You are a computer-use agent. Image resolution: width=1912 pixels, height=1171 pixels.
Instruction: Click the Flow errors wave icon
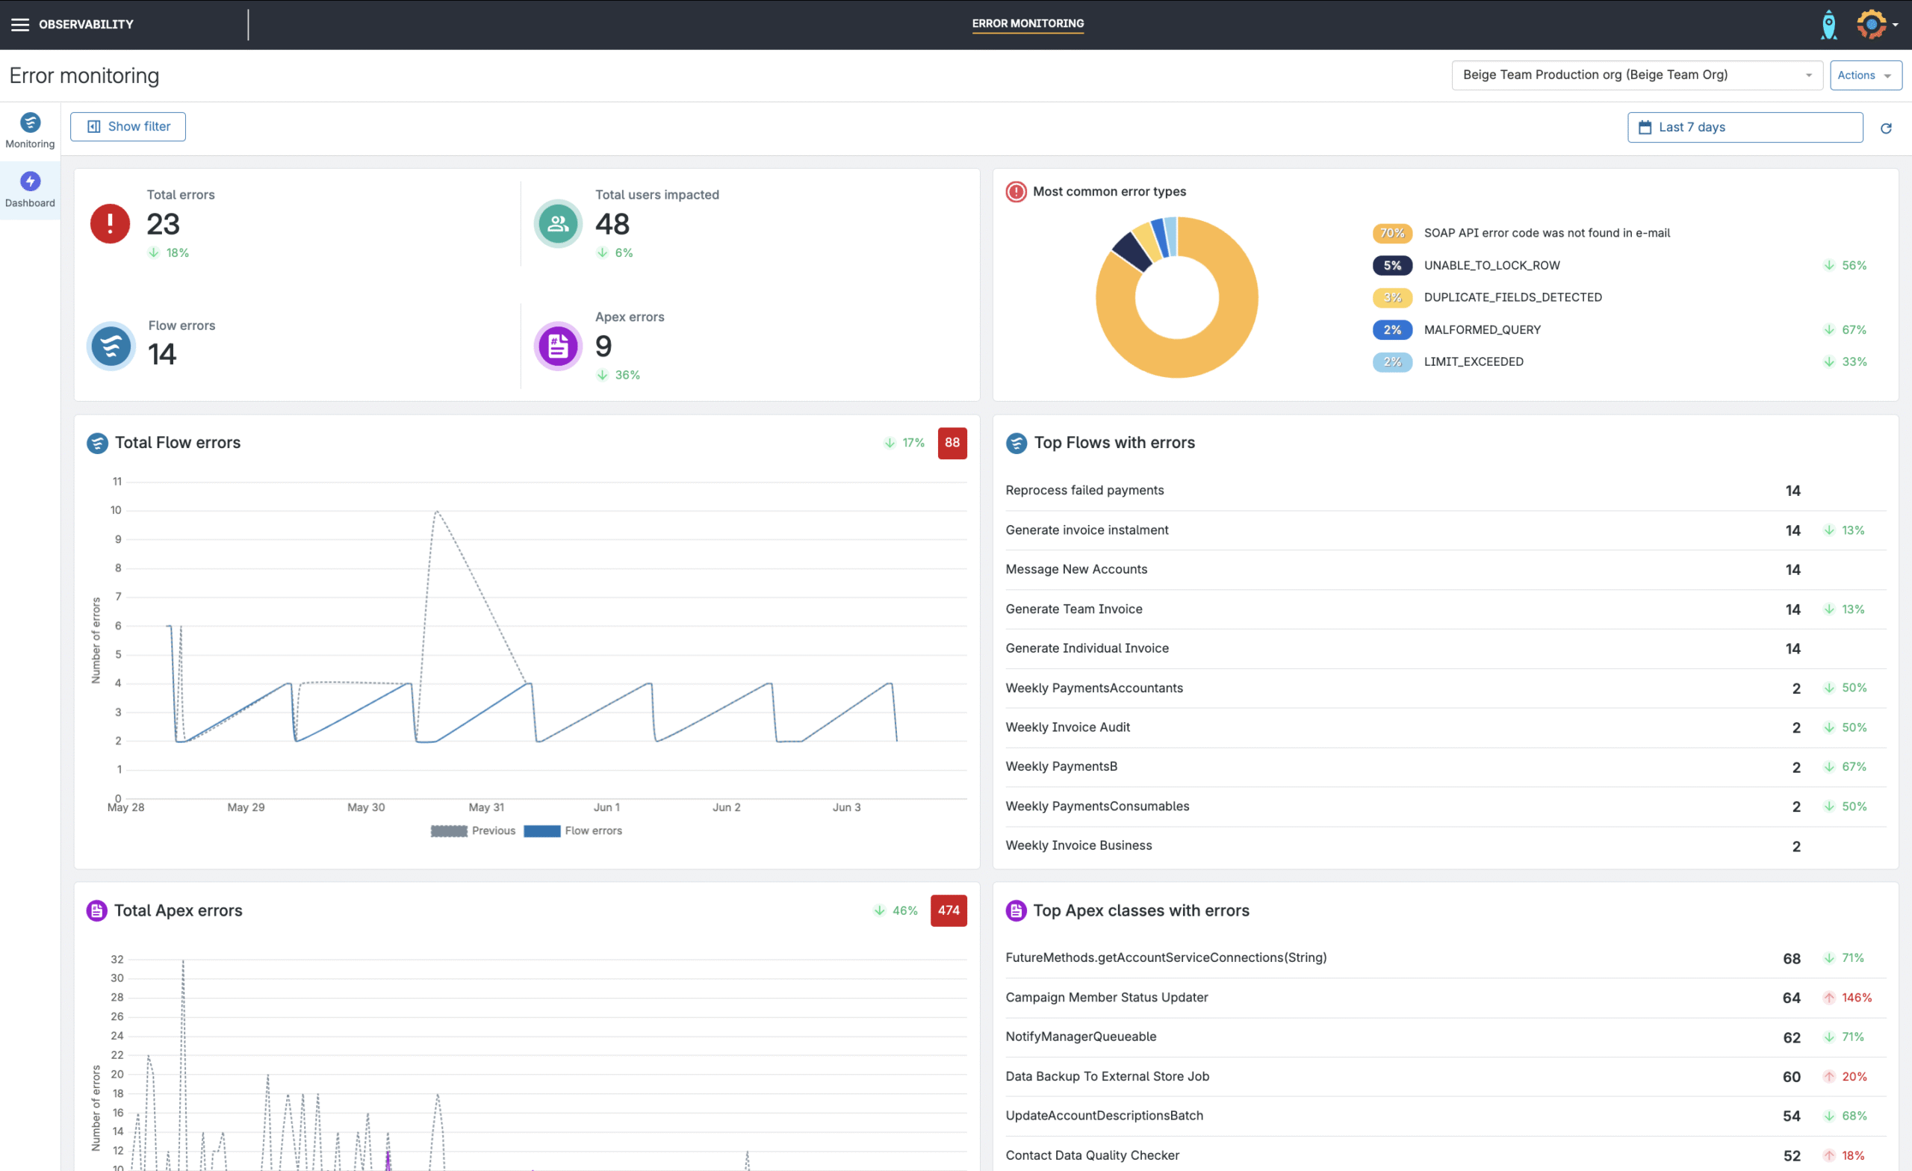(x=111, y=346)
